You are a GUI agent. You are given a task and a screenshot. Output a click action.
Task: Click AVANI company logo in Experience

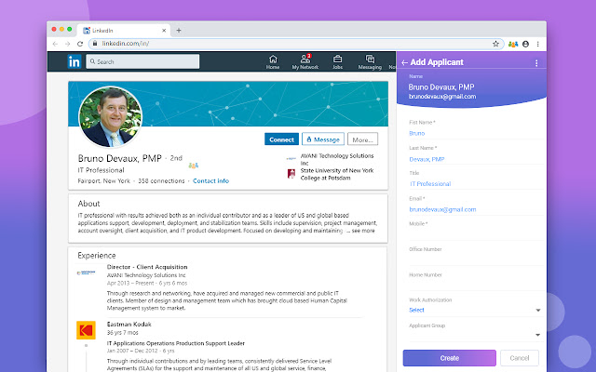click(86, 272)
